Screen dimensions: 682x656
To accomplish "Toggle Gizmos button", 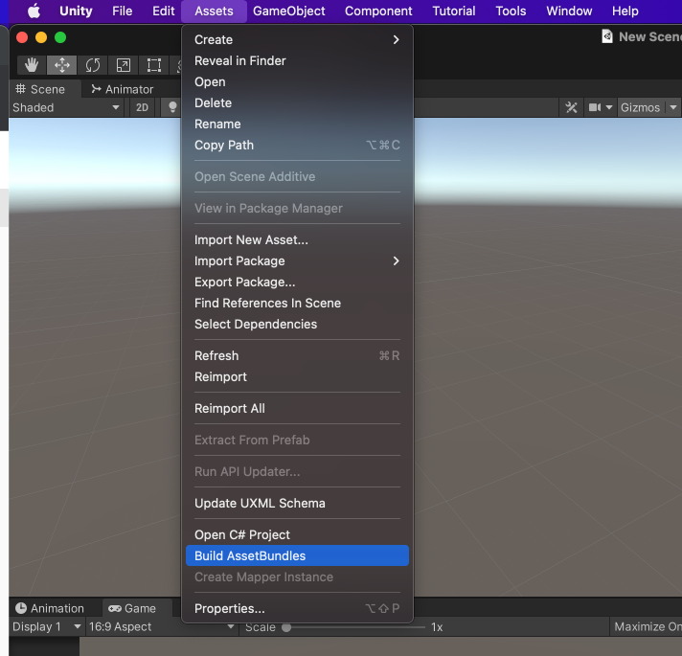I will 640,107.
